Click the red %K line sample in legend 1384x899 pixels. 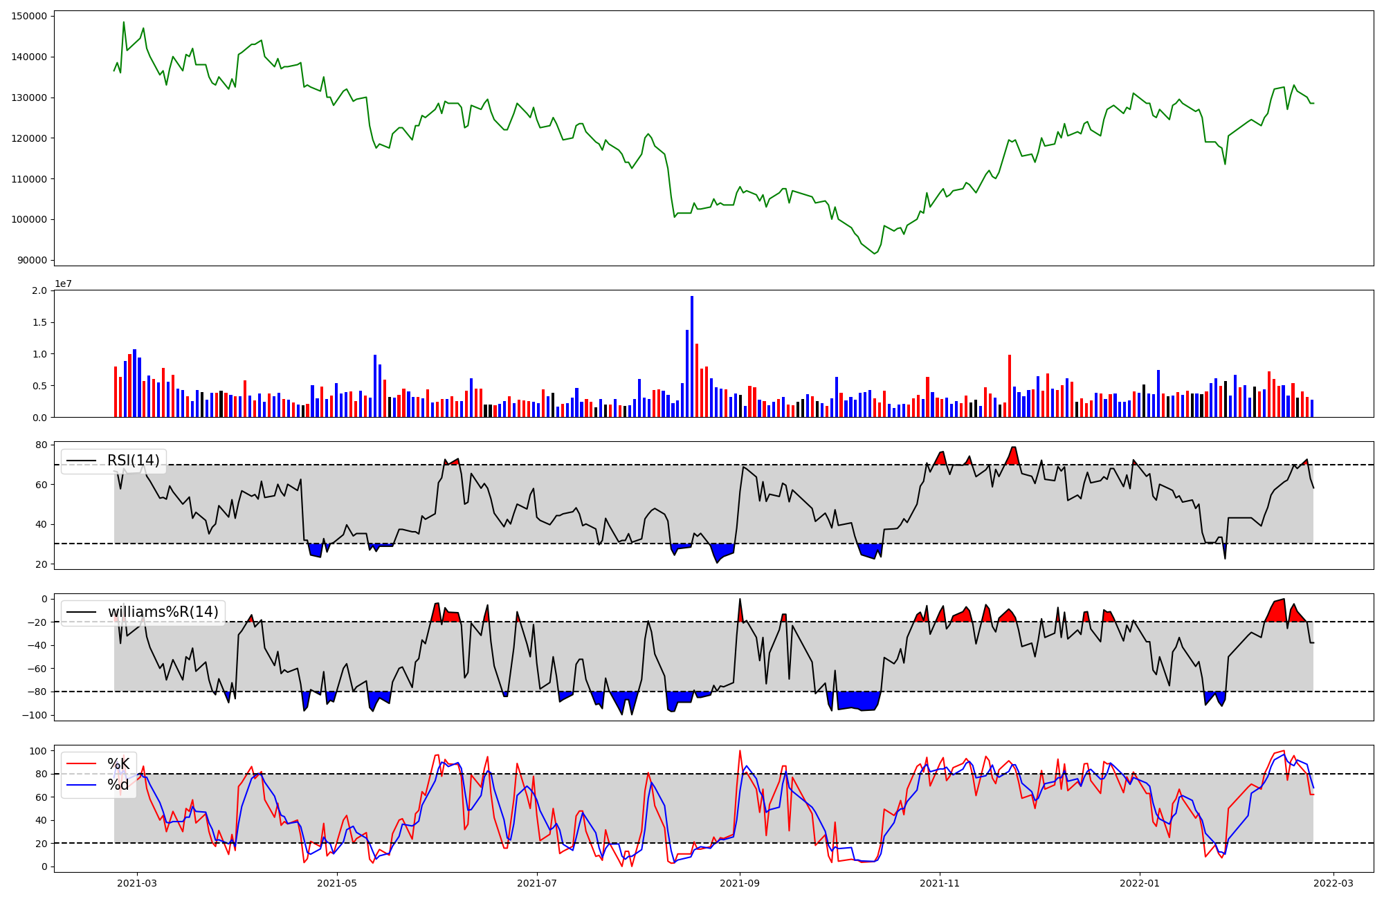pyautogui.click(x=81, y=763)
